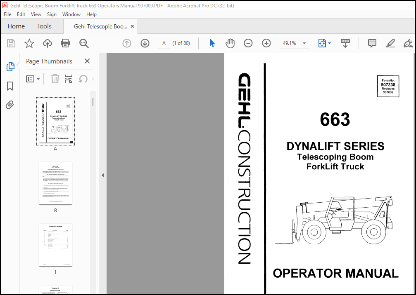This screenshot has height=295, width=416.
Task: Open the Edit menu
Action: tap(21, 14)
